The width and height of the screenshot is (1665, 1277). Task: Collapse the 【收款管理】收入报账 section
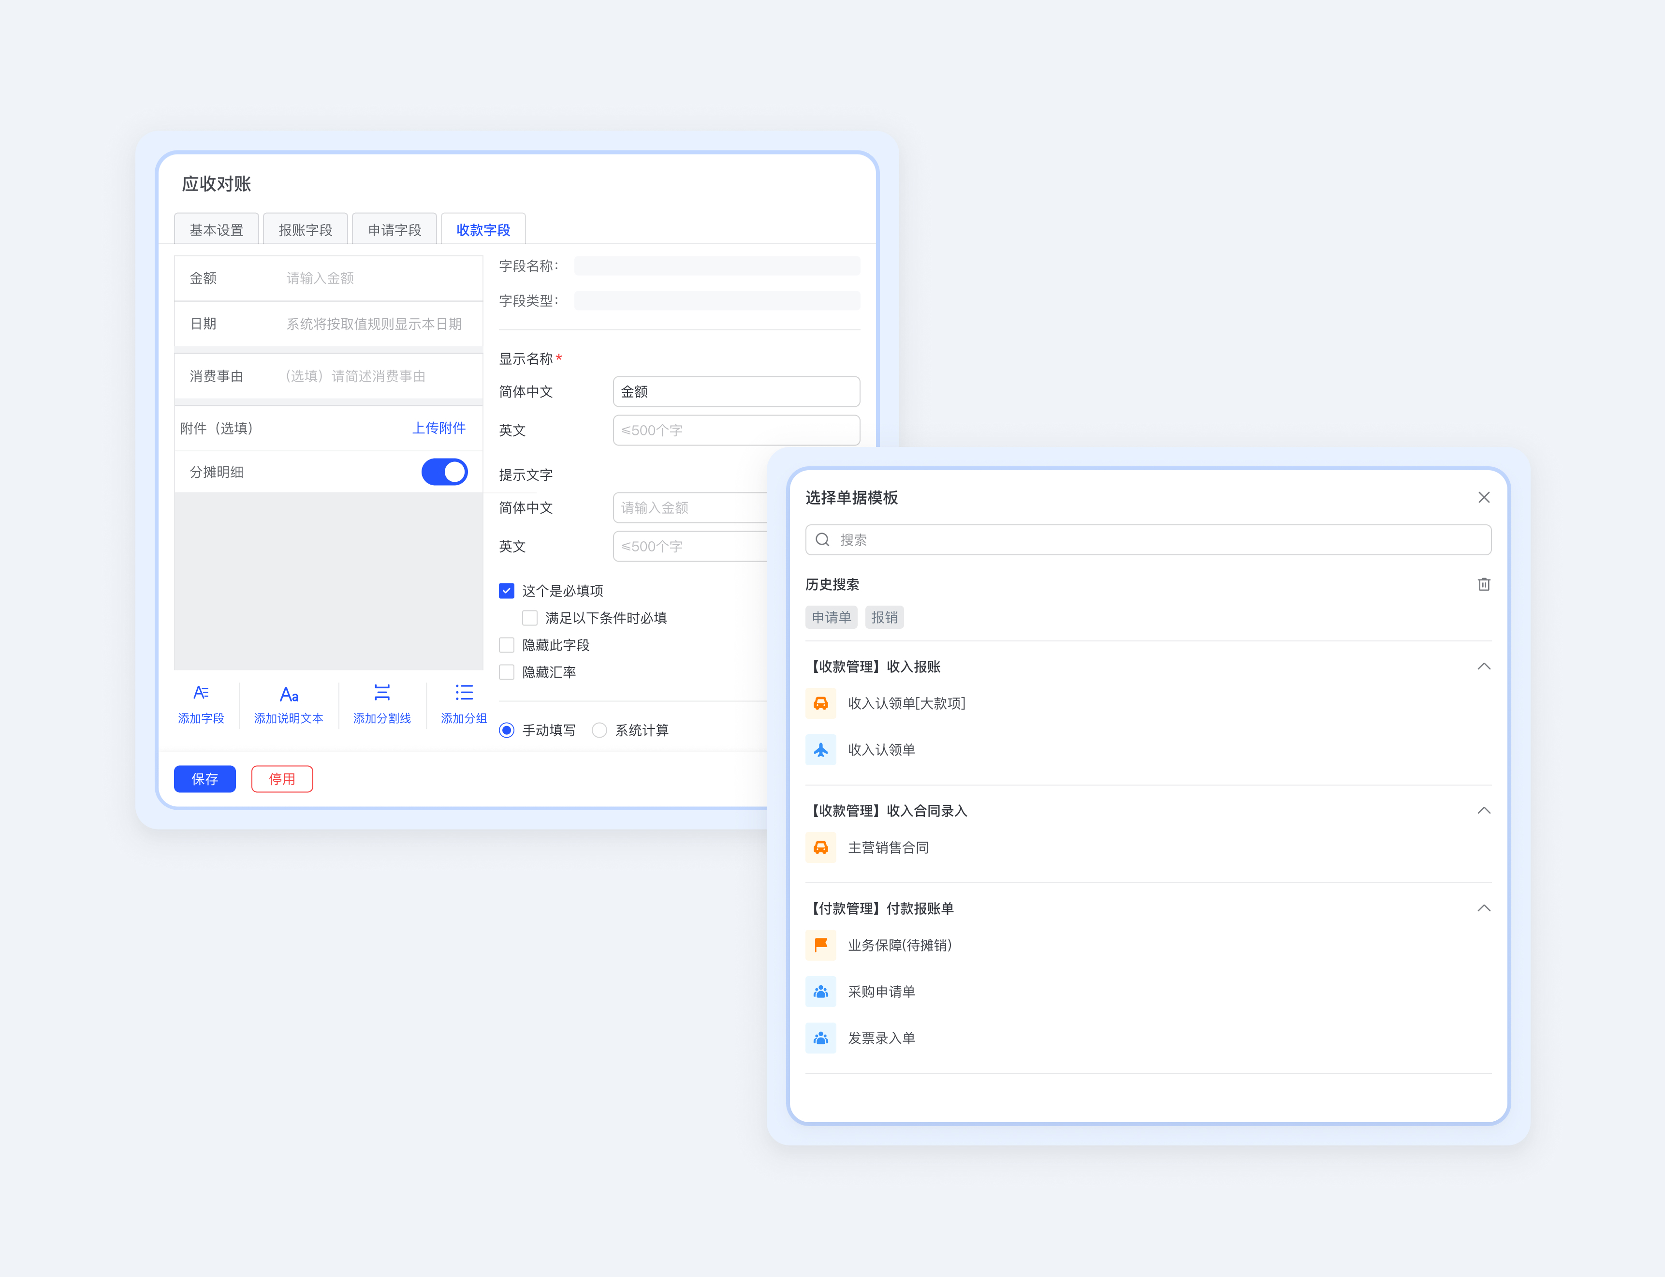click(1483, 667)
